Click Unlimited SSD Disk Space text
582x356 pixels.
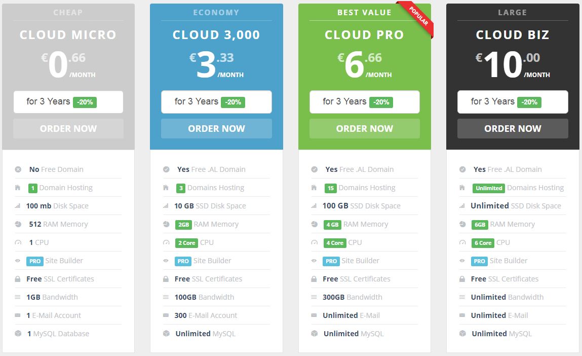point(516,206)
